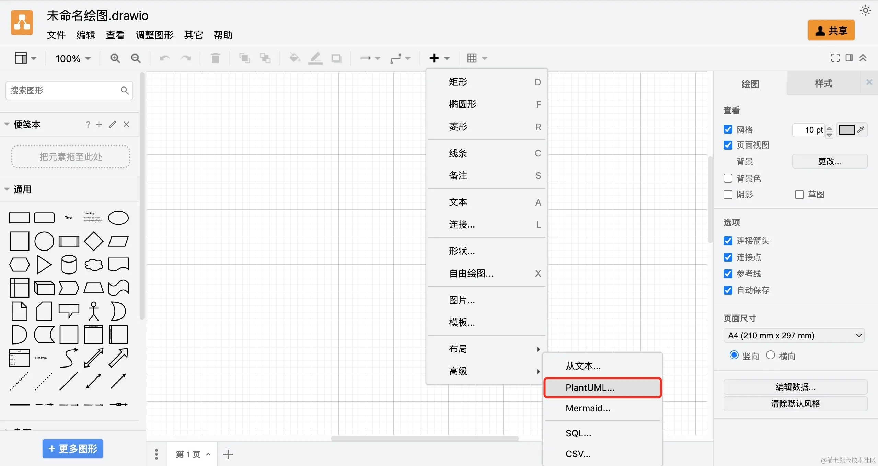Select the ellipse shape in General palette
The width and height of the screenshot is (878, 466).
[118, 218]
